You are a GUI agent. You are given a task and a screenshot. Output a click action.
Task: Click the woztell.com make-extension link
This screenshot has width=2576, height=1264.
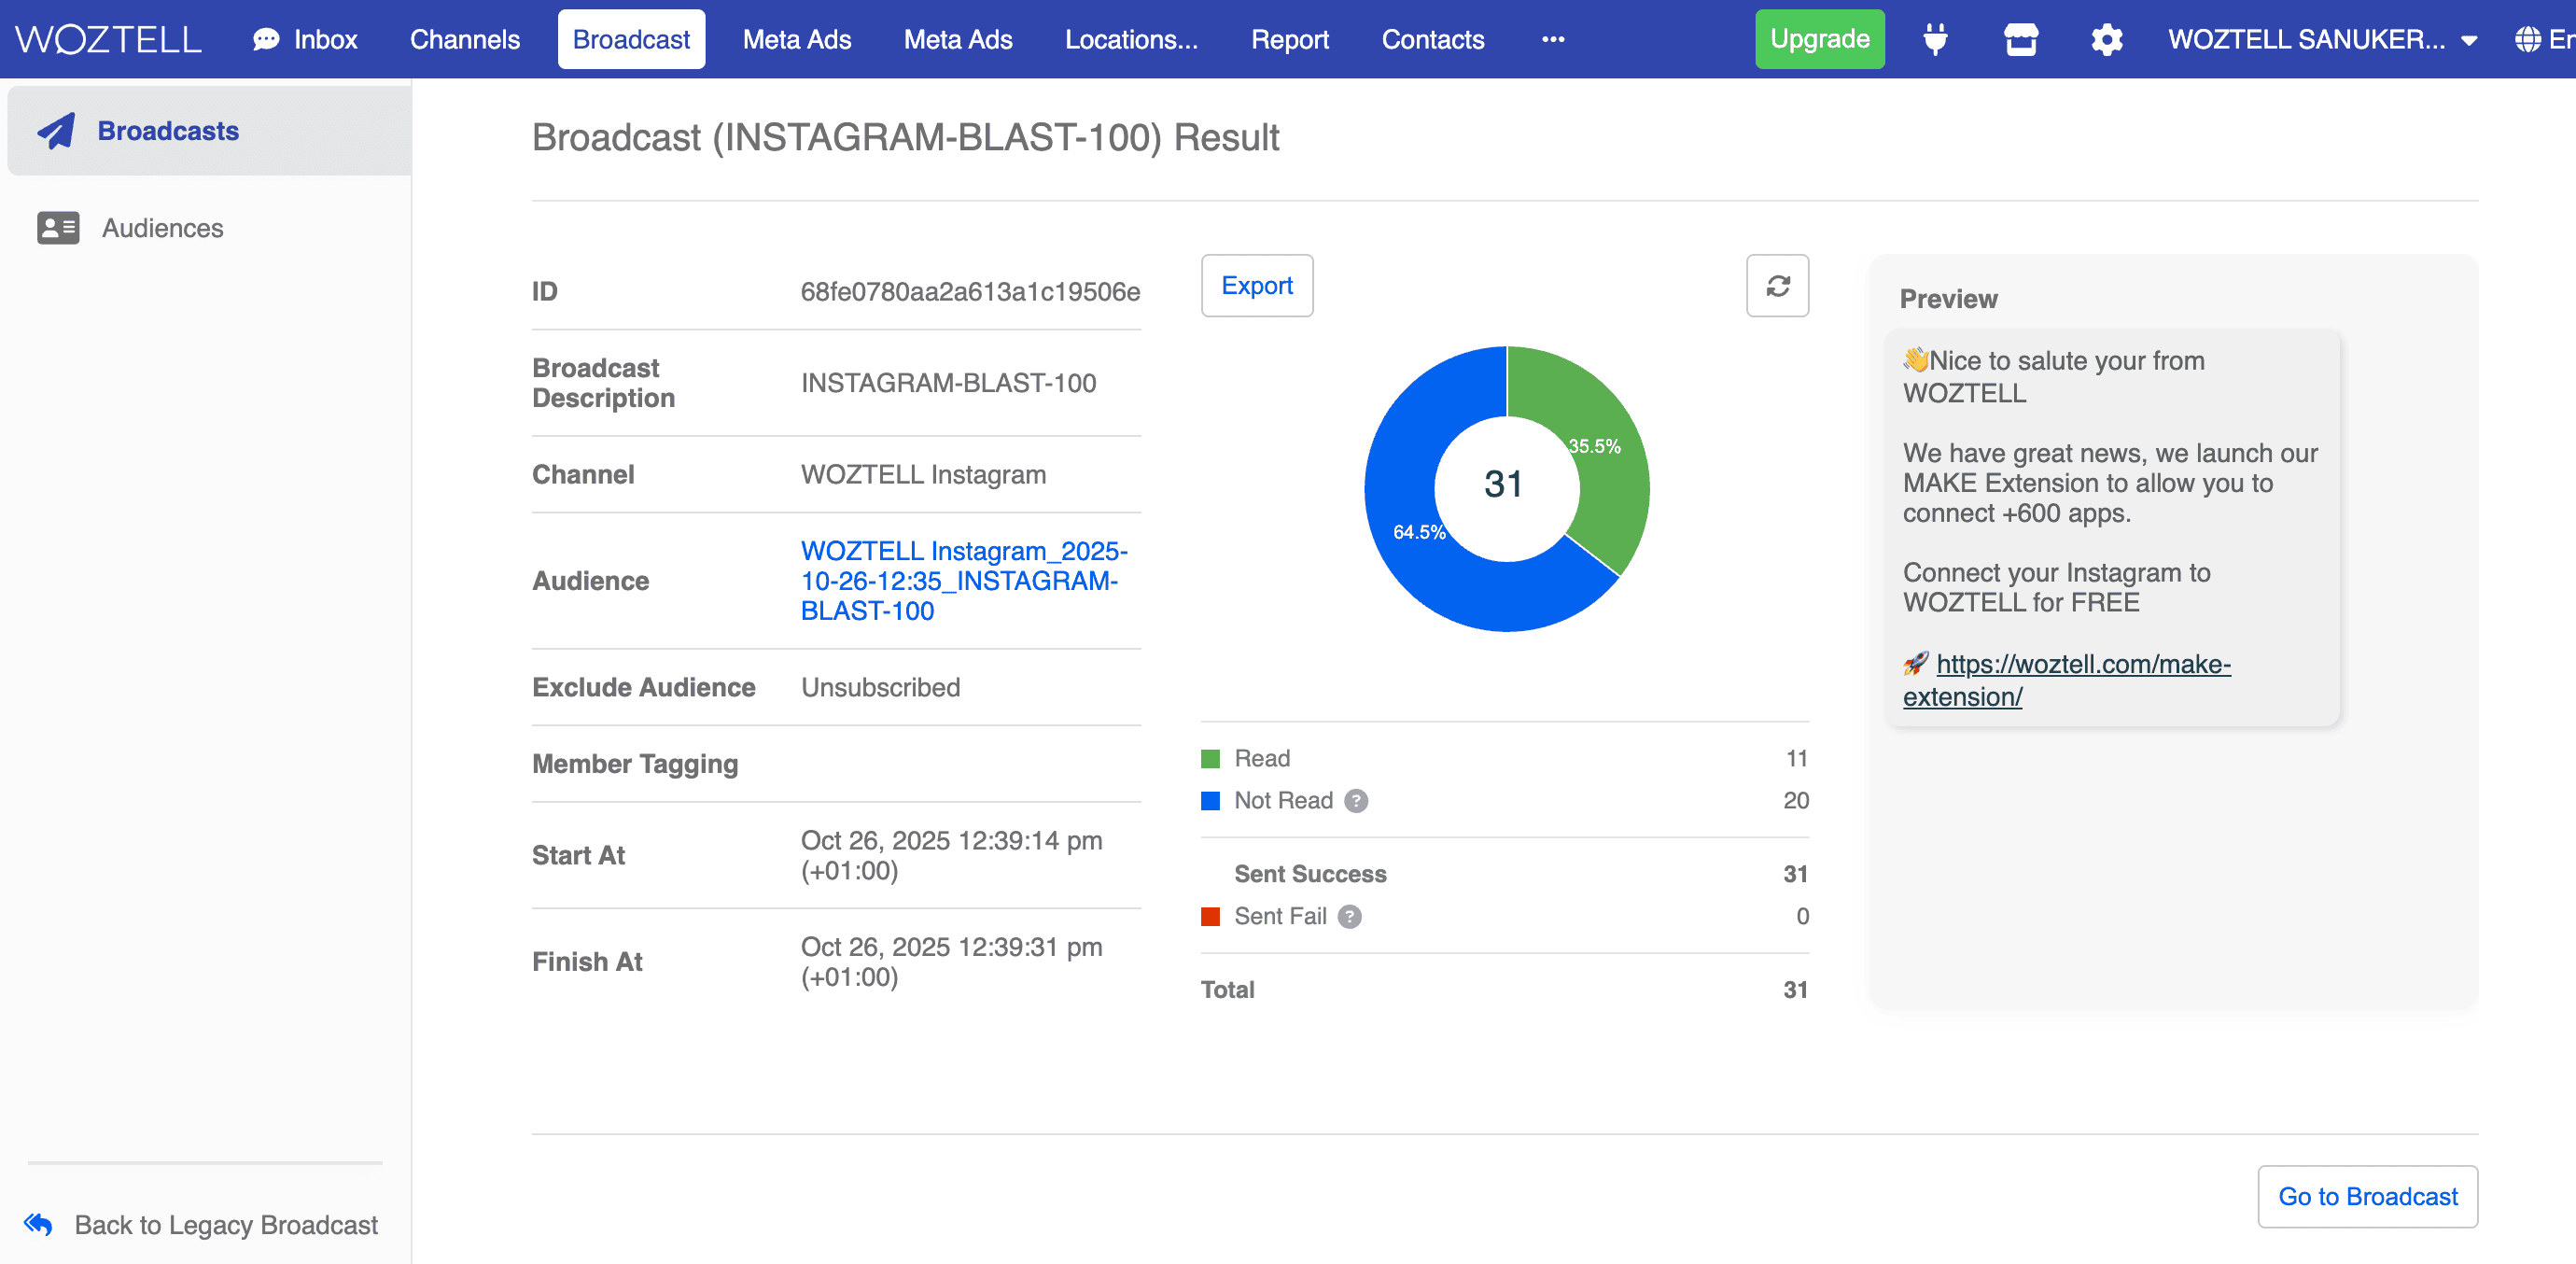2082,664
